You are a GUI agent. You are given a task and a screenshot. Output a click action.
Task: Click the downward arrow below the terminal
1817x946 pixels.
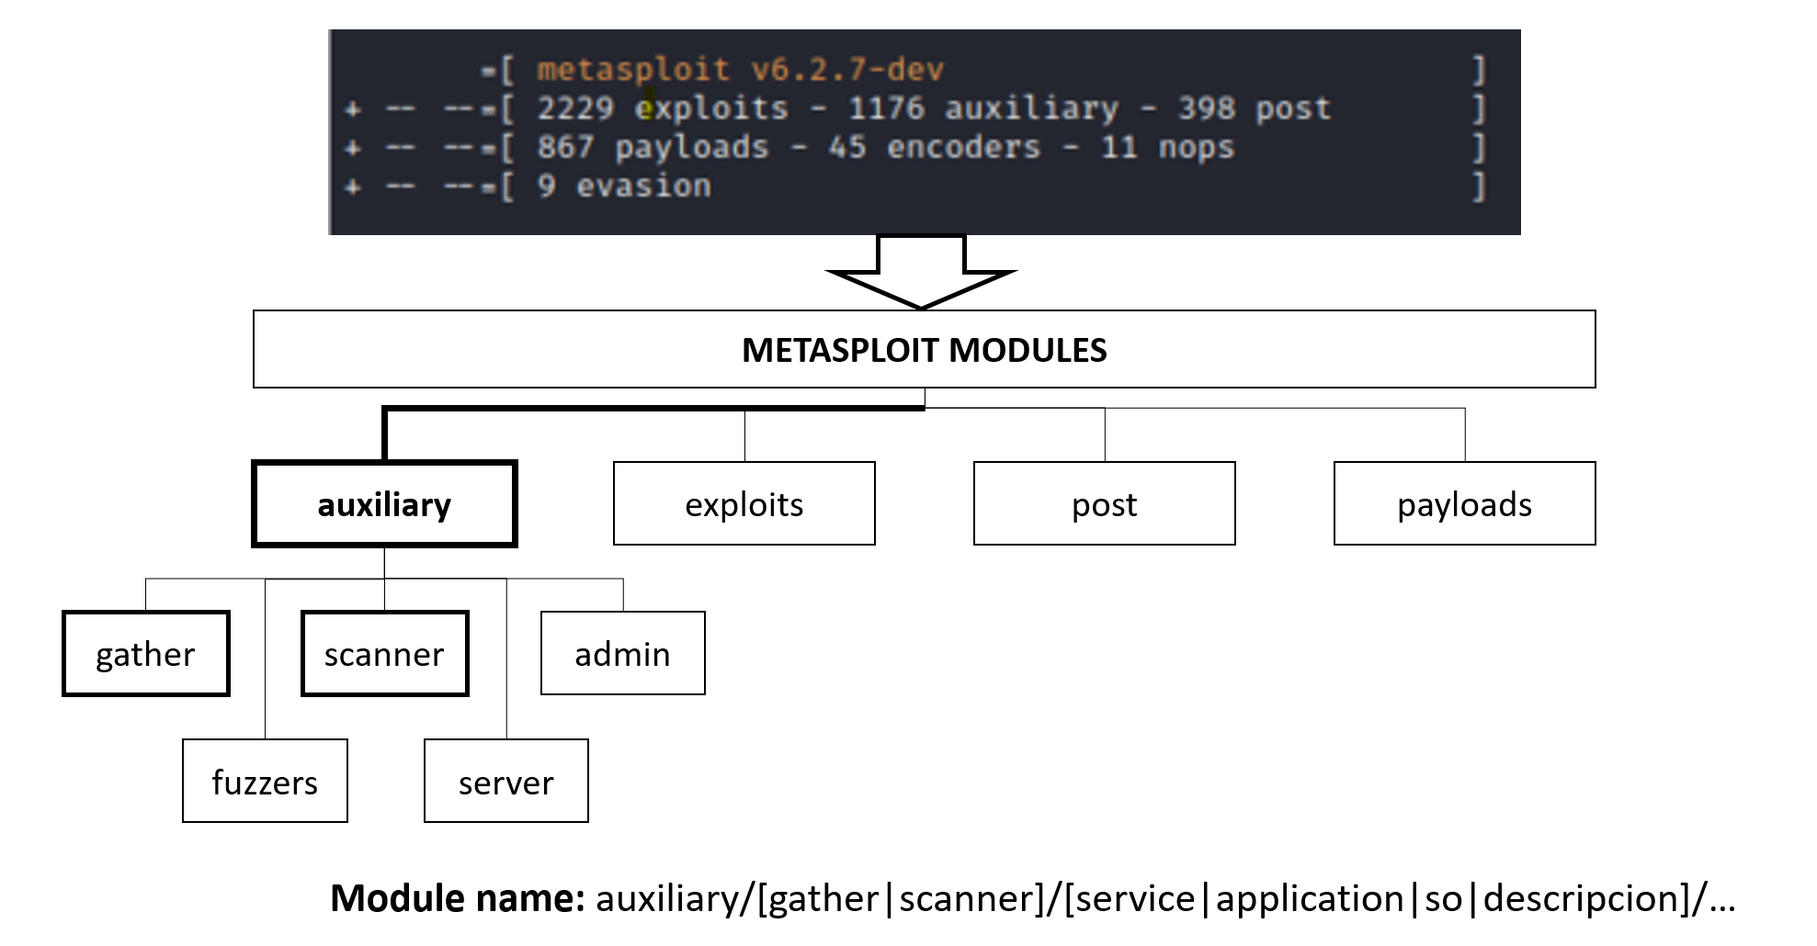(921, 271)
